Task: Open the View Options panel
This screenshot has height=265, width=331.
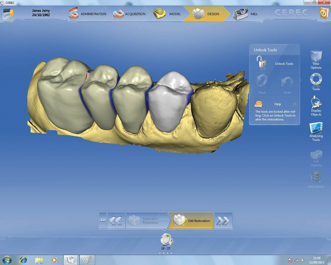Action: tap(316, 58)
